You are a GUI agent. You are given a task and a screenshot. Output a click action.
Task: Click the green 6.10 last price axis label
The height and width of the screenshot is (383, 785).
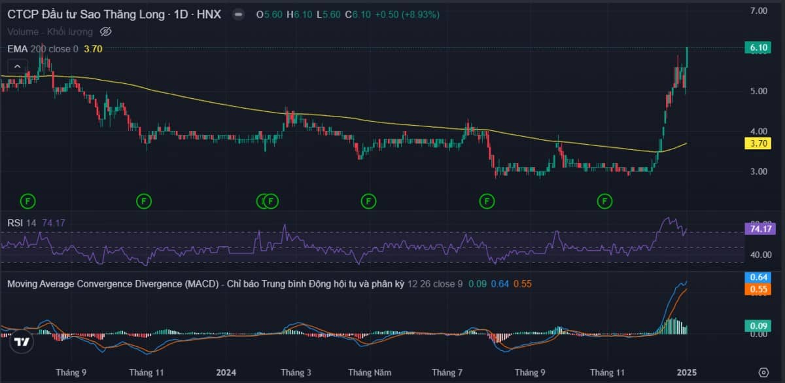coord(759,48)
